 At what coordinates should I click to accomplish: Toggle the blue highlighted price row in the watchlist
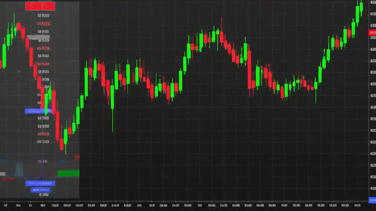tap(38, 111)
